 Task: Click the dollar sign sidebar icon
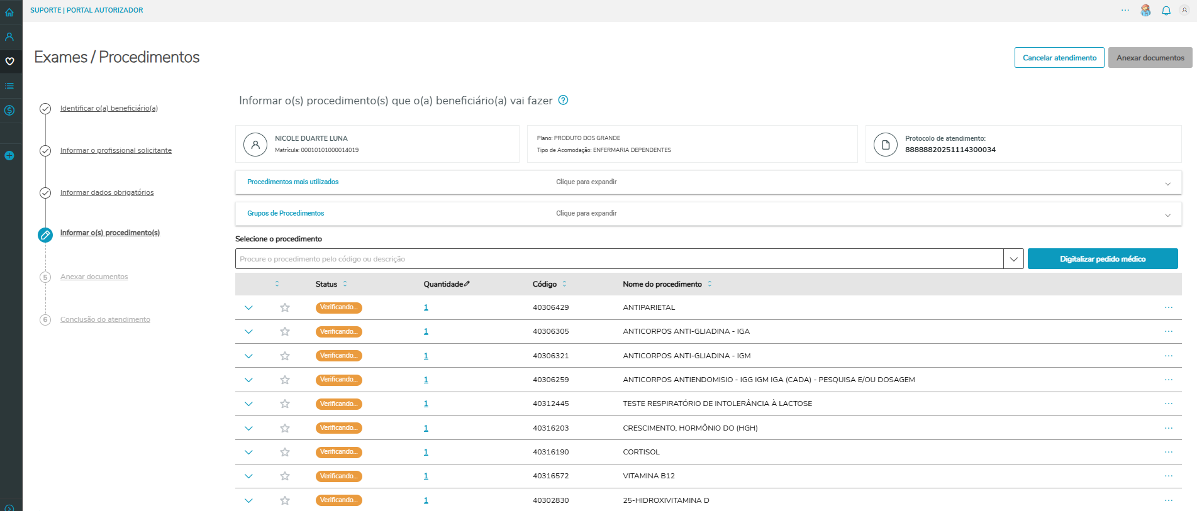pos(9,110)
